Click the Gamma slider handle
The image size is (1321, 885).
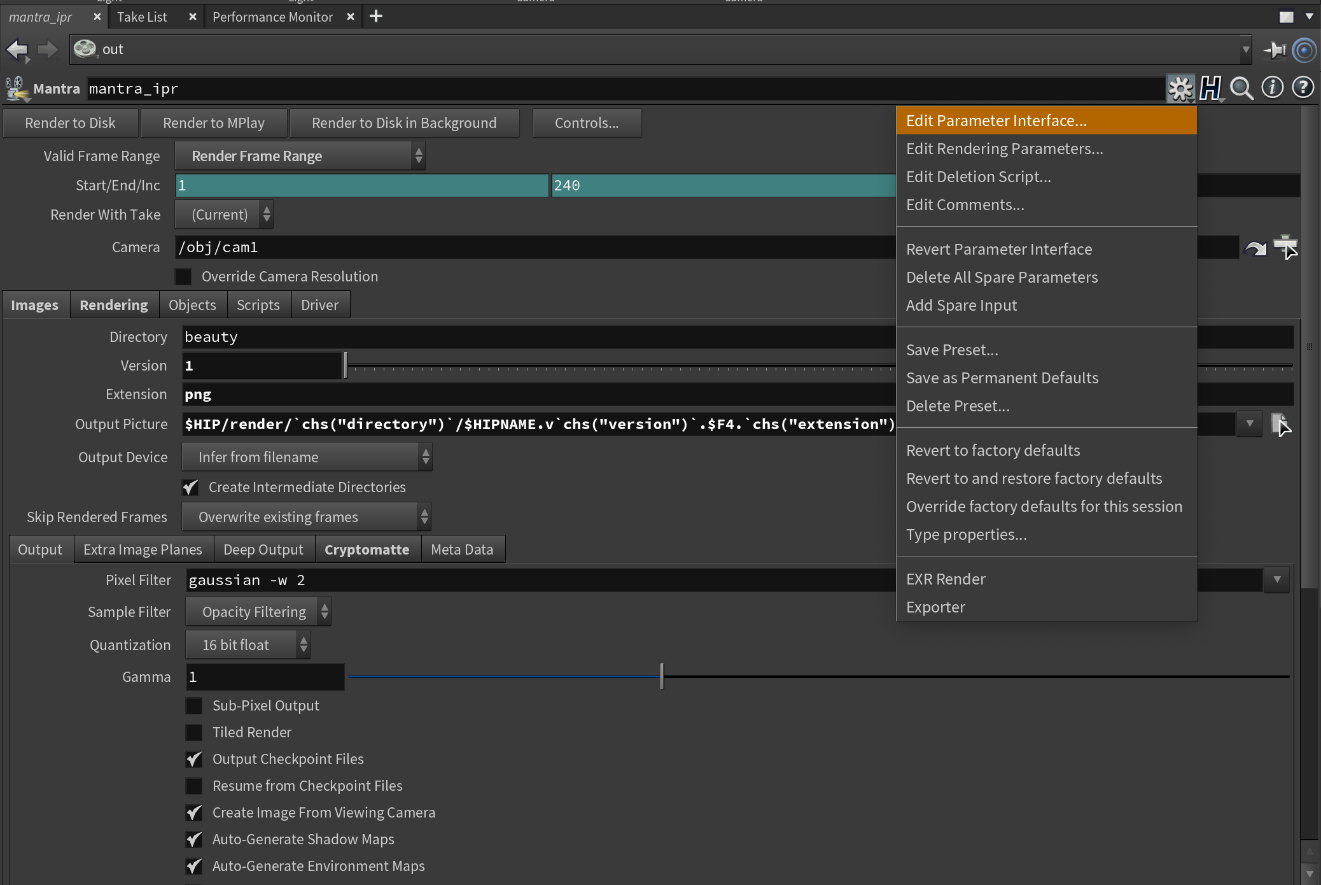(662, 677)
